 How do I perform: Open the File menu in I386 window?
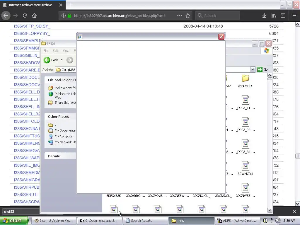[x=46, y=51]
